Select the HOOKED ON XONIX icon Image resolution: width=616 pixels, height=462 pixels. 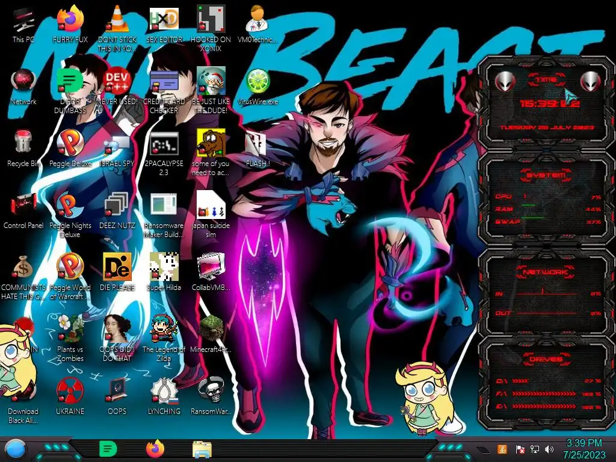[211, 28]
